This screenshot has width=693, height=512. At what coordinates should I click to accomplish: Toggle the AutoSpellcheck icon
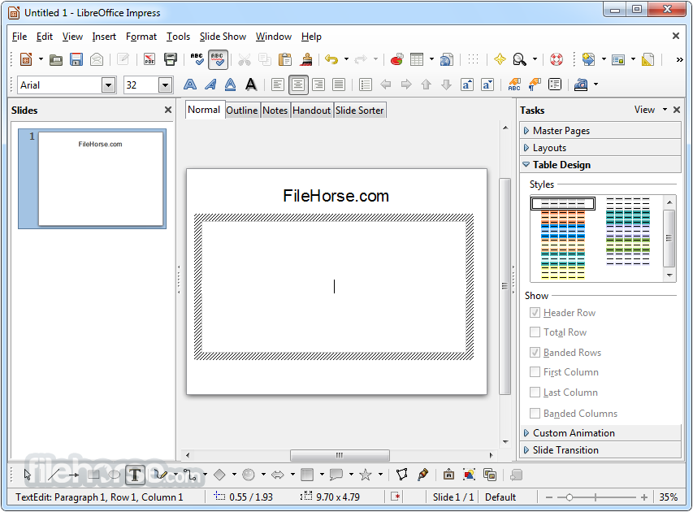tap(218, 59)
